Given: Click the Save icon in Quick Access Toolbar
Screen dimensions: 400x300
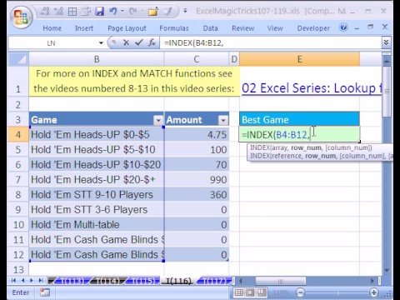Looking at the screenshot, I should pyautogui.click(x=99, y=12).
